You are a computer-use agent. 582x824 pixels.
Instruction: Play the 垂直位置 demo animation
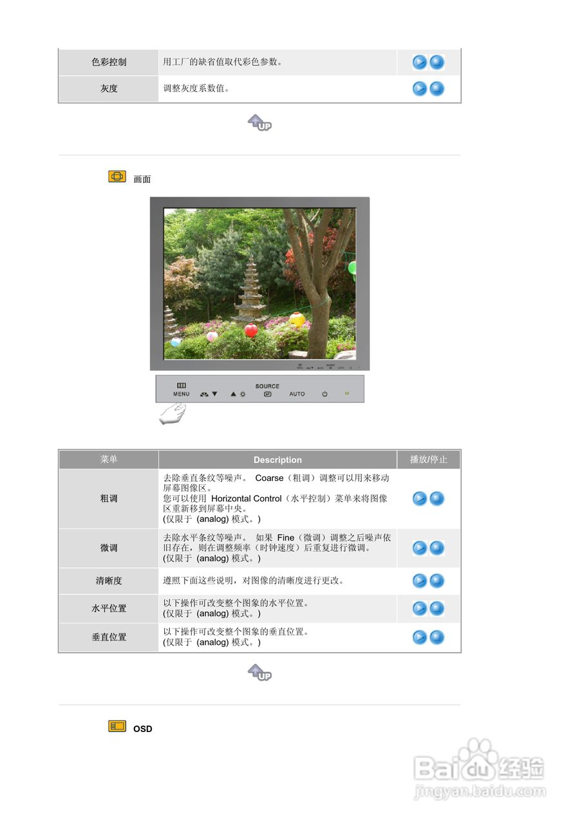pyautogui.click(x=420, y=637)
